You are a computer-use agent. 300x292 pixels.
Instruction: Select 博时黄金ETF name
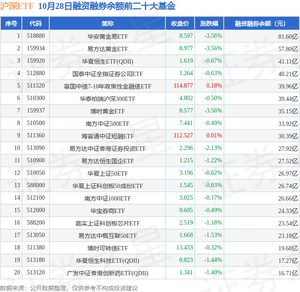(x=108, y=111)
